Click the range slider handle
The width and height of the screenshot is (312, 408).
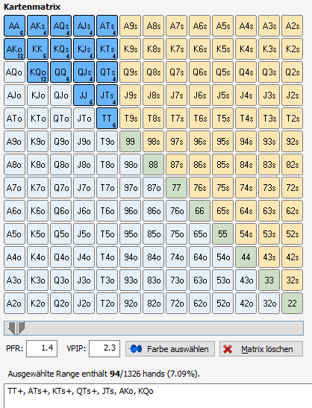(x=16, y=328)
